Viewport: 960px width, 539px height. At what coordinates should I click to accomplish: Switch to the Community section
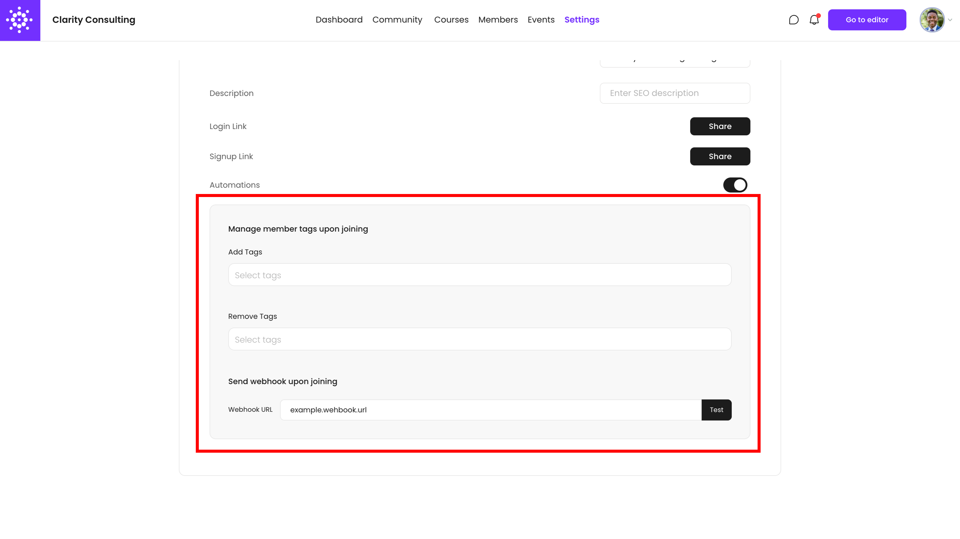(x=397, y=20)
